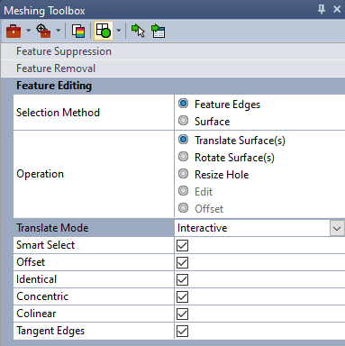Select Feature Edges selection method

click(x=183, y=104)
